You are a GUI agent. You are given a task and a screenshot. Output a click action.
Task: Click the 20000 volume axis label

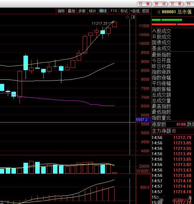pos(144,166)
